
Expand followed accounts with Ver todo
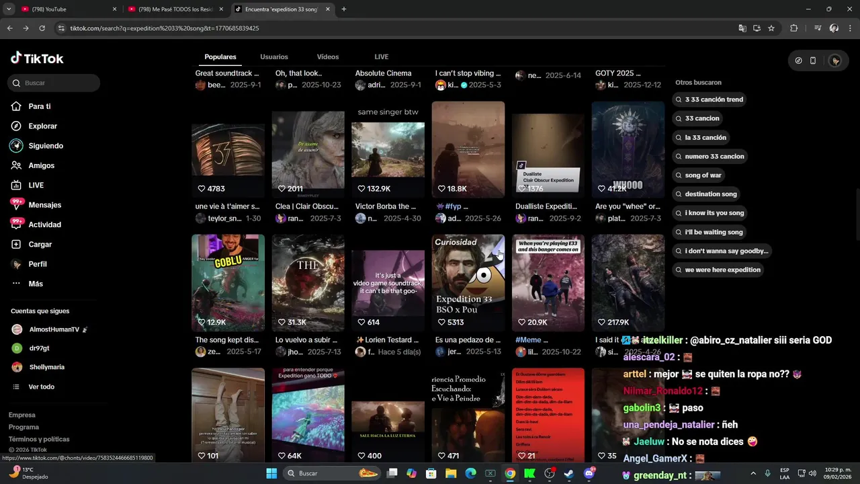coord(41,387)
